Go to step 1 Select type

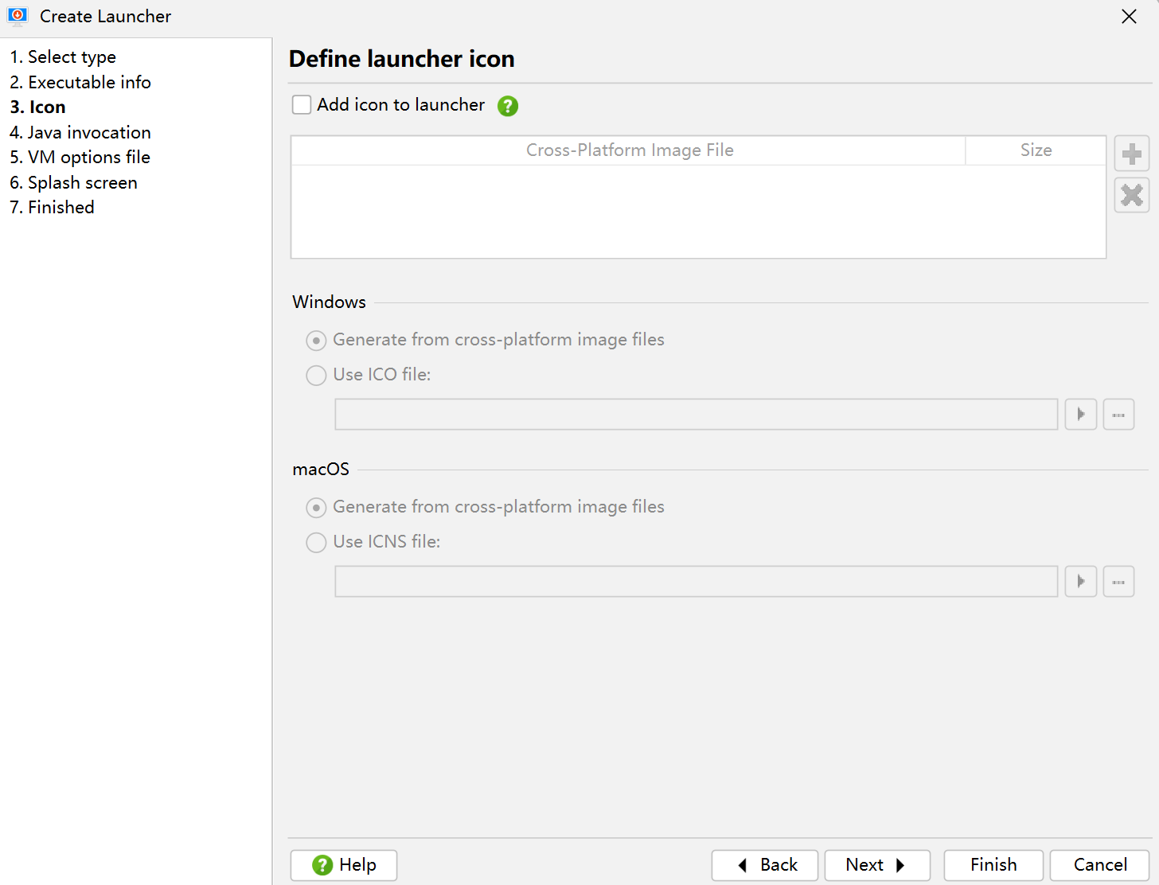63,57
